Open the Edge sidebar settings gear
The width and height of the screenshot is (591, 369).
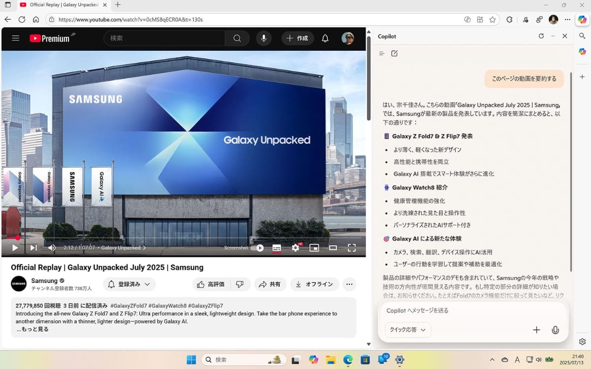click(x=582, y=342)
